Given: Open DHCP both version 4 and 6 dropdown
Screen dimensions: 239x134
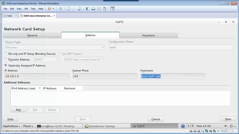Looking at the screenshot, I should (84, 60).
